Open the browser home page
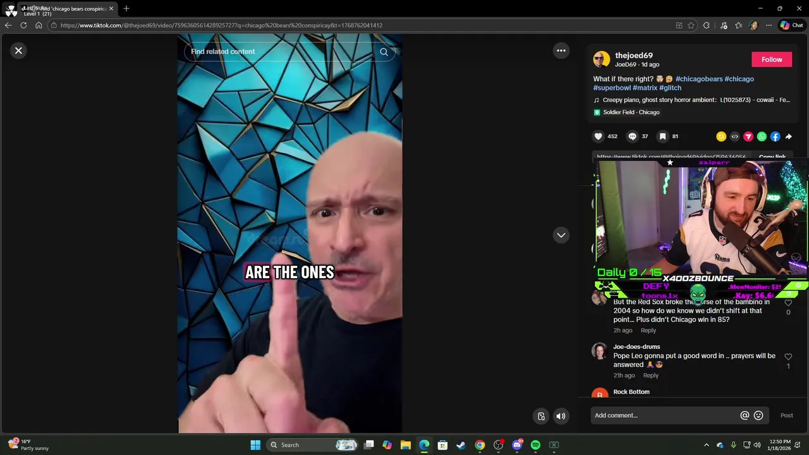Image resolution: width=809 pixels, height=455 pixels. tap(39, 25)
